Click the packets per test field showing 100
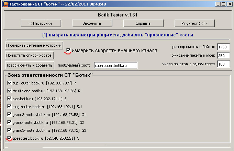The image size is (234, 151). click(x=223, y=64)
